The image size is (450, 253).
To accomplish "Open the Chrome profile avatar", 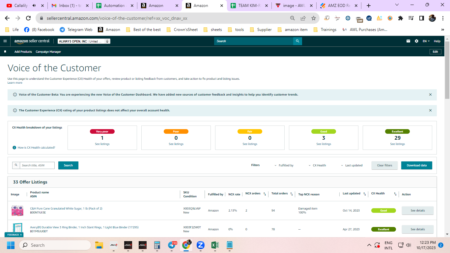I will click(432, 18).
